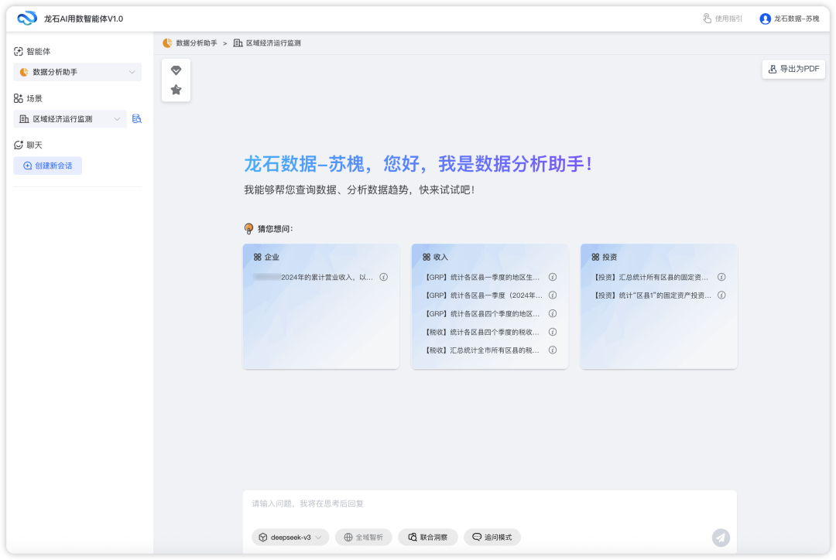Open 使用指引 help link
This screenshot has width=836, height=560.
pyautogui.click(x=722, y=19)
